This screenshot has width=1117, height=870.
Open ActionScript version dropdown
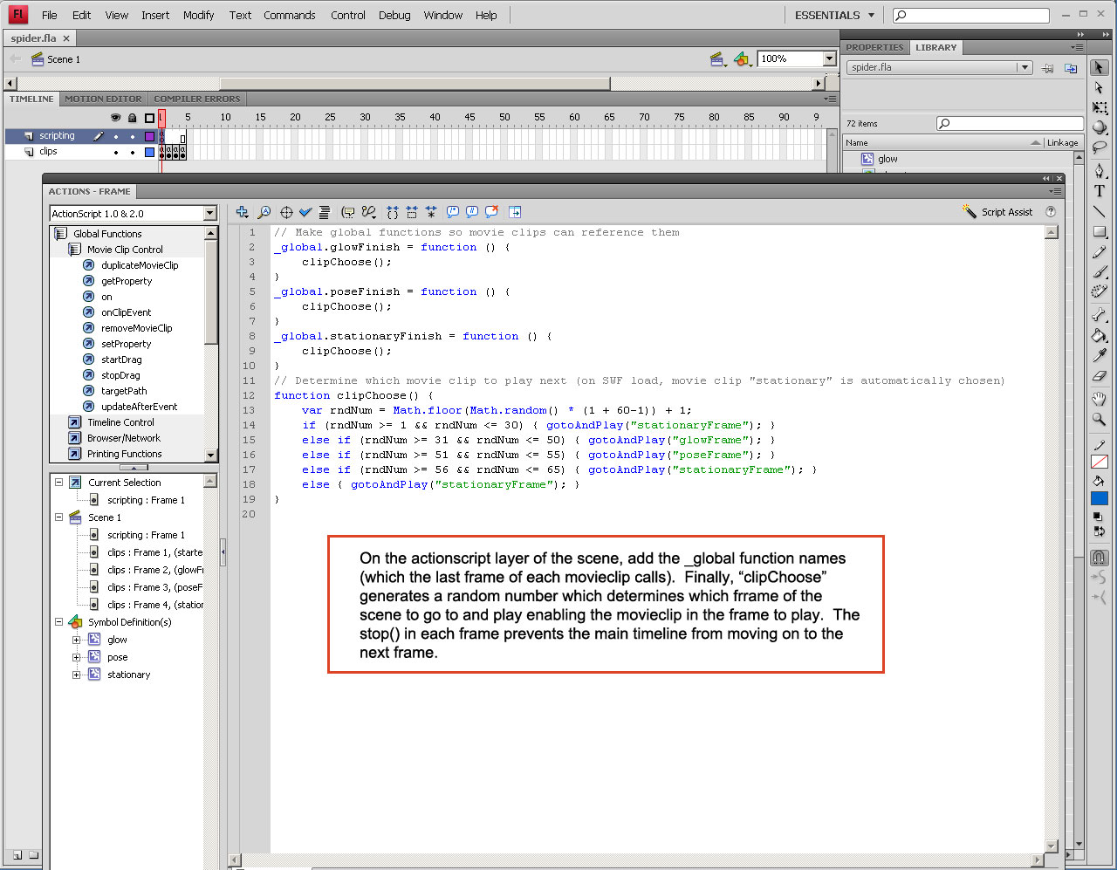(209, 214)
